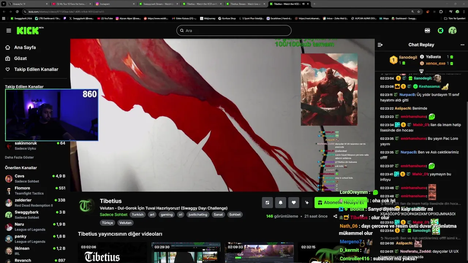Open Gözat in the sidebar
The image size is (468, 263).
click(16, 58)
